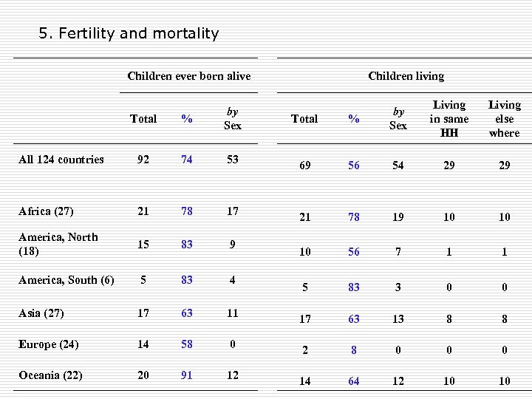This screenshot has width=532, height=399.
Task: Click the value 92 in the All countries row
Action: [143, 159]
